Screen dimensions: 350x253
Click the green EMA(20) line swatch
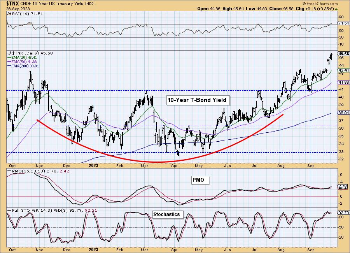coord(9,58)
